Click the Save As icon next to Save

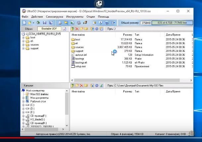click(51, 23)
